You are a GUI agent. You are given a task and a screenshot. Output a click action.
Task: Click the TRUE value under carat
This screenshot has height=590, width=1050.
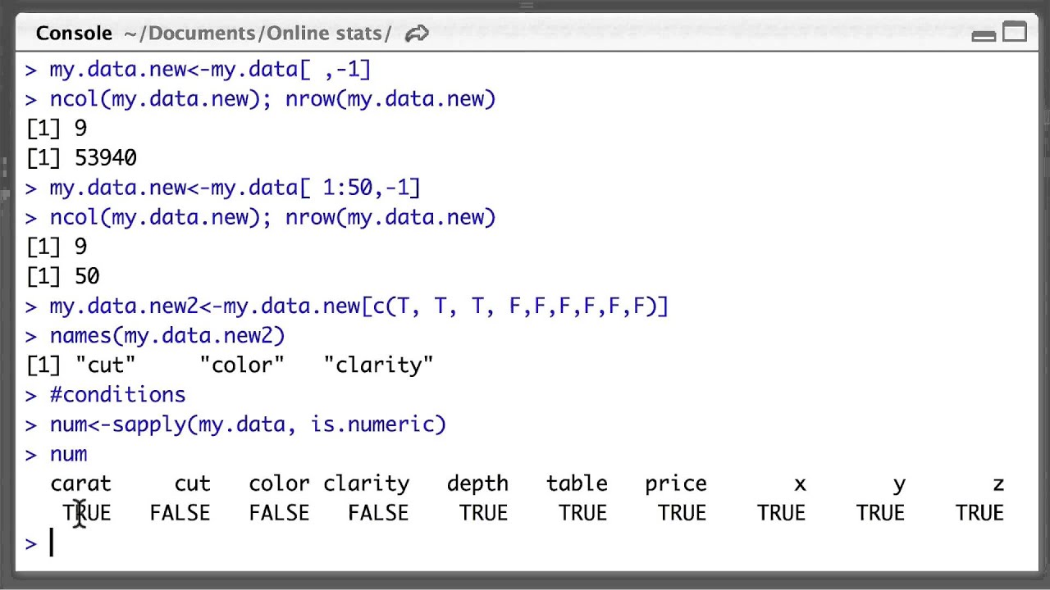[x=86, y=513]
